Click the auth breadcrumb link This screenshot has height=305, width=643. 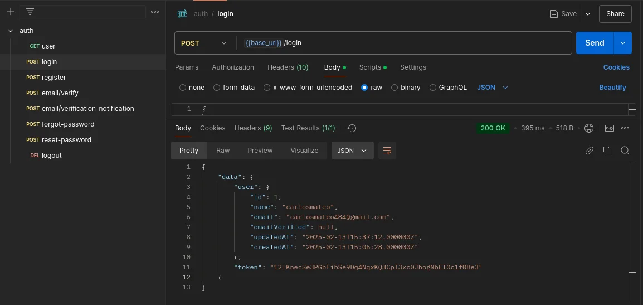[x=201, y=14]
